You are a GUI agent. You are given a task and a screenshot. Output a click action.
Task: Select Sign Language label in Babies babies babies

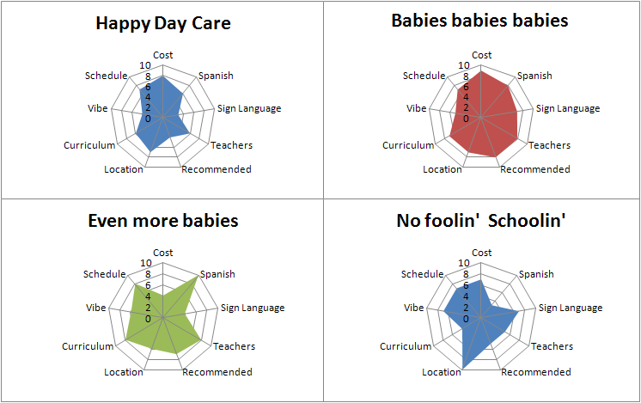point(568,108)
